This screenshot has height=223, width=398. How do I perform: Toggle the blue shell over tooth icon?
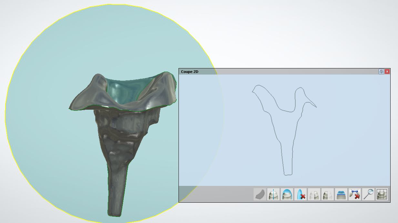[x=287, y=195]
